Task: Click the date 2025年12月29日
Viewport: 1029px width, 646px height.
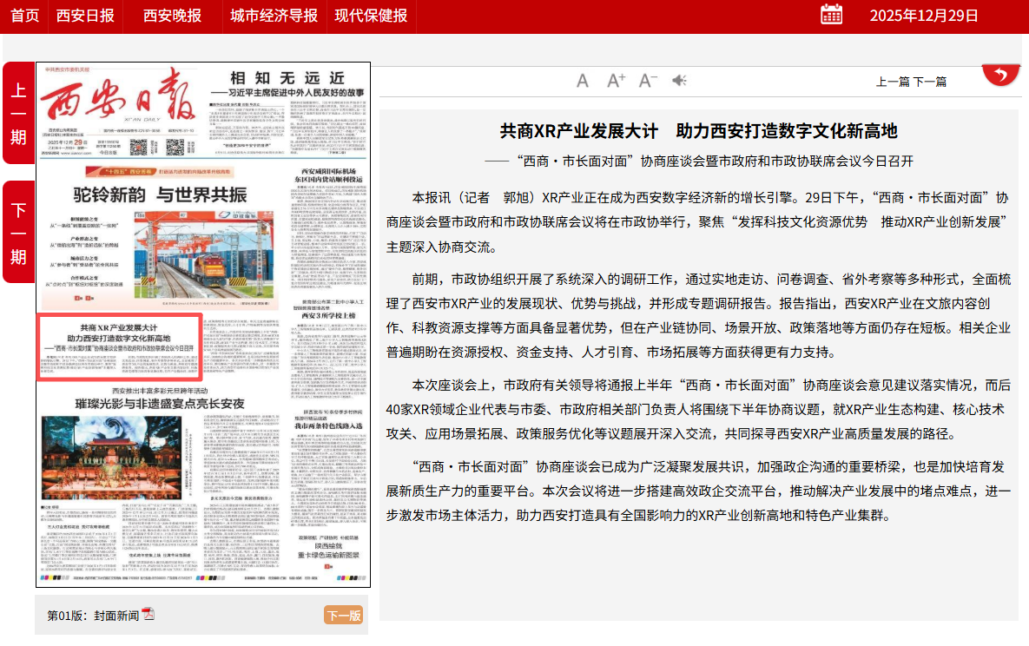Action: (924, 16)
